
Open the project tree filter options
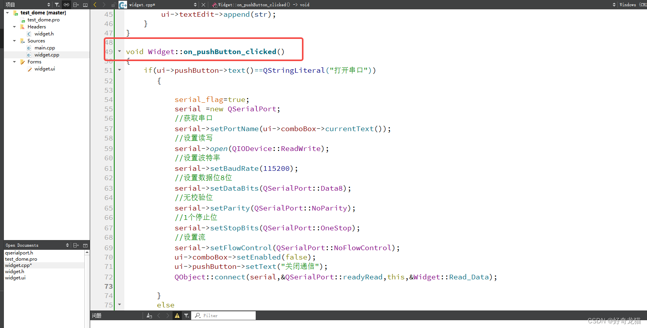pyautogui.click(x=57, y=5)
